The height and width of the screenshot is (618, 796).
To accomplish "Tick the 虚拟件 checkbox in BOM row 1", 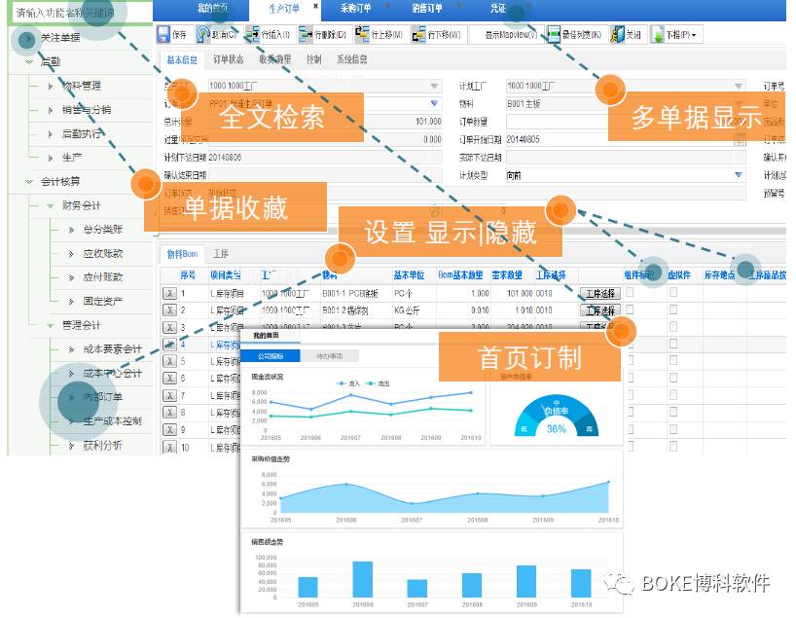I will (x=673, y=292).
